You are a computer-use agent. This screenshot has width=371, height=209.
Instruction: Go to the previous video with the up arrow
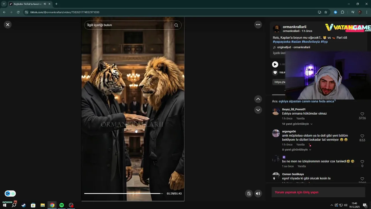(x=258, y=99)
